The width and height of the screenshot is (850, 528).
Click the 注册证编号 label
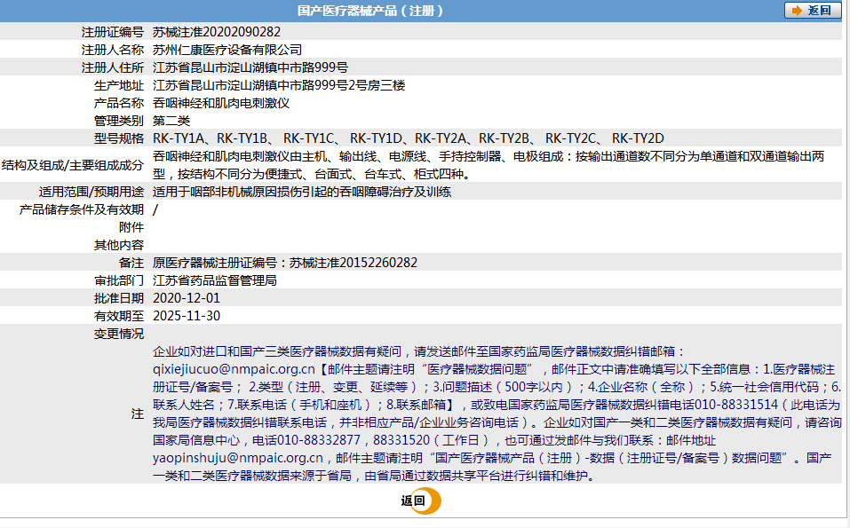pos(113,32)
